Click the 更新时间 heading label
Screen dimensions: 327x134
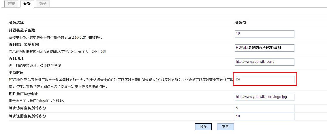16,73
